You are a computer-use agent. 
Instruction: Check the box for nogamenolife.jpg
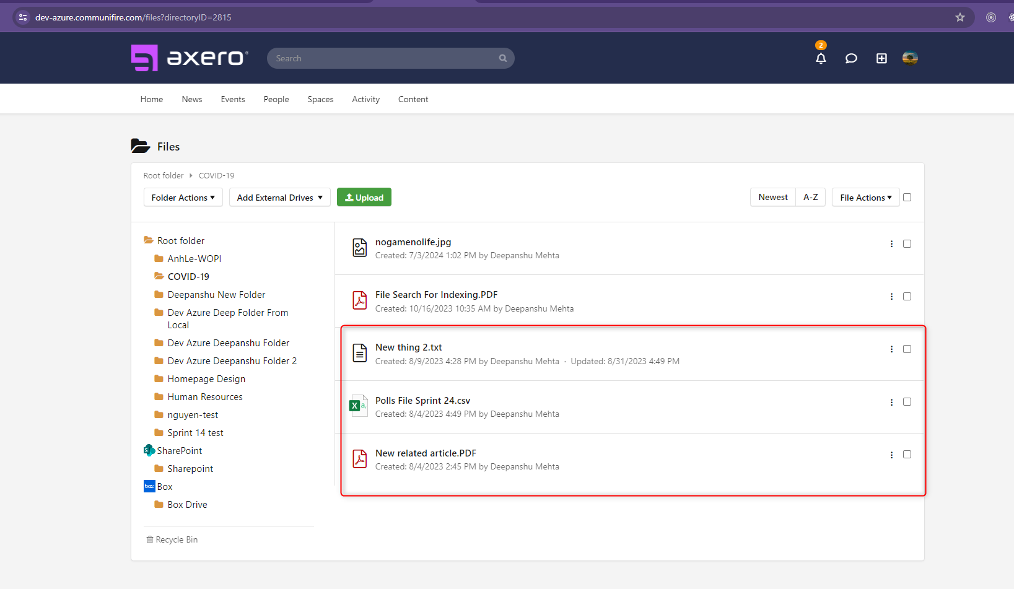tap(907, 244)
